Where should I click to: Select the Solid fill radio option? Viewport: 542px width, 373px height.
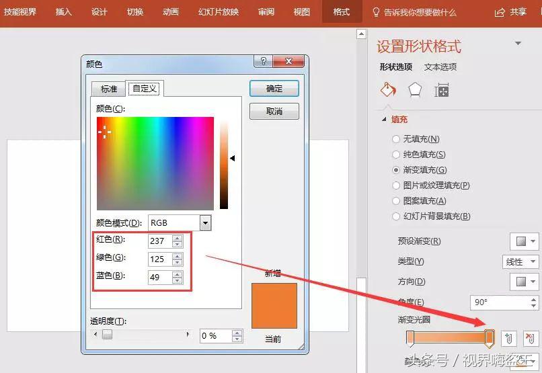point(396,155)
